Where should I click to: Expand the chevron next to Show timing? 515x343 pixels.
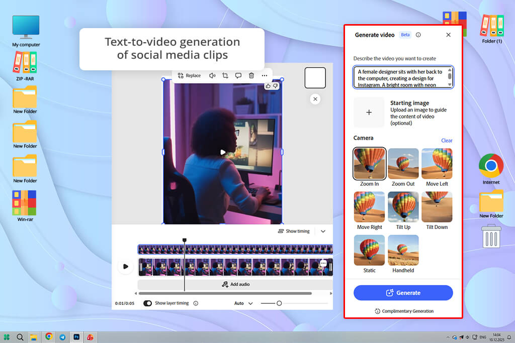click(323, 231)
